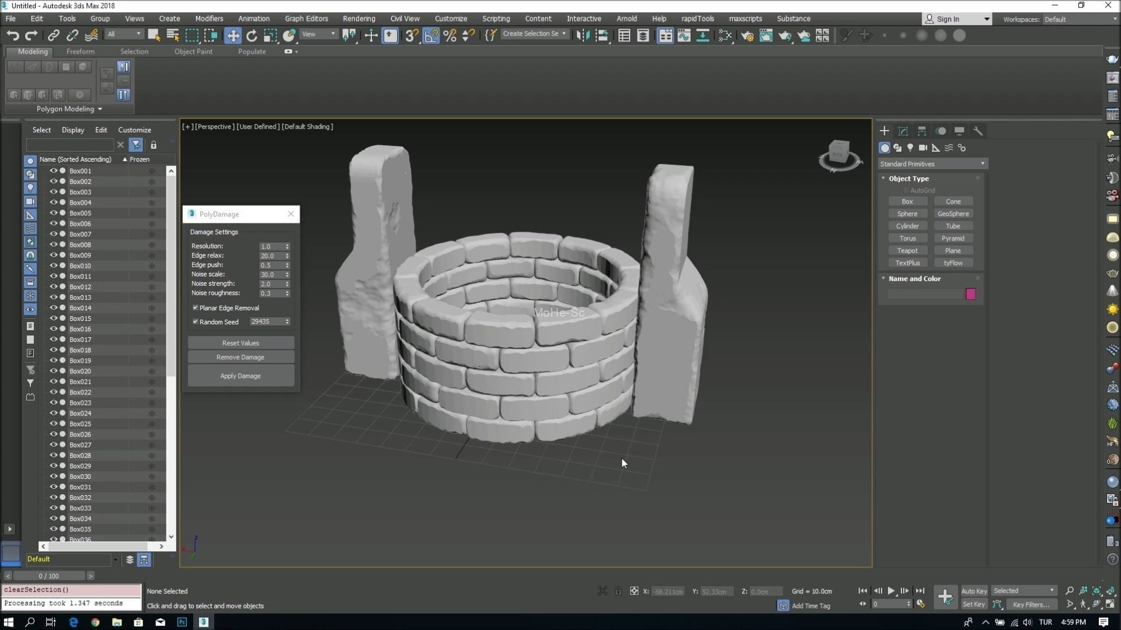This screenshot has height=630, width=1121.
Task: Open the Modify command panel tab
Action: 903,131
